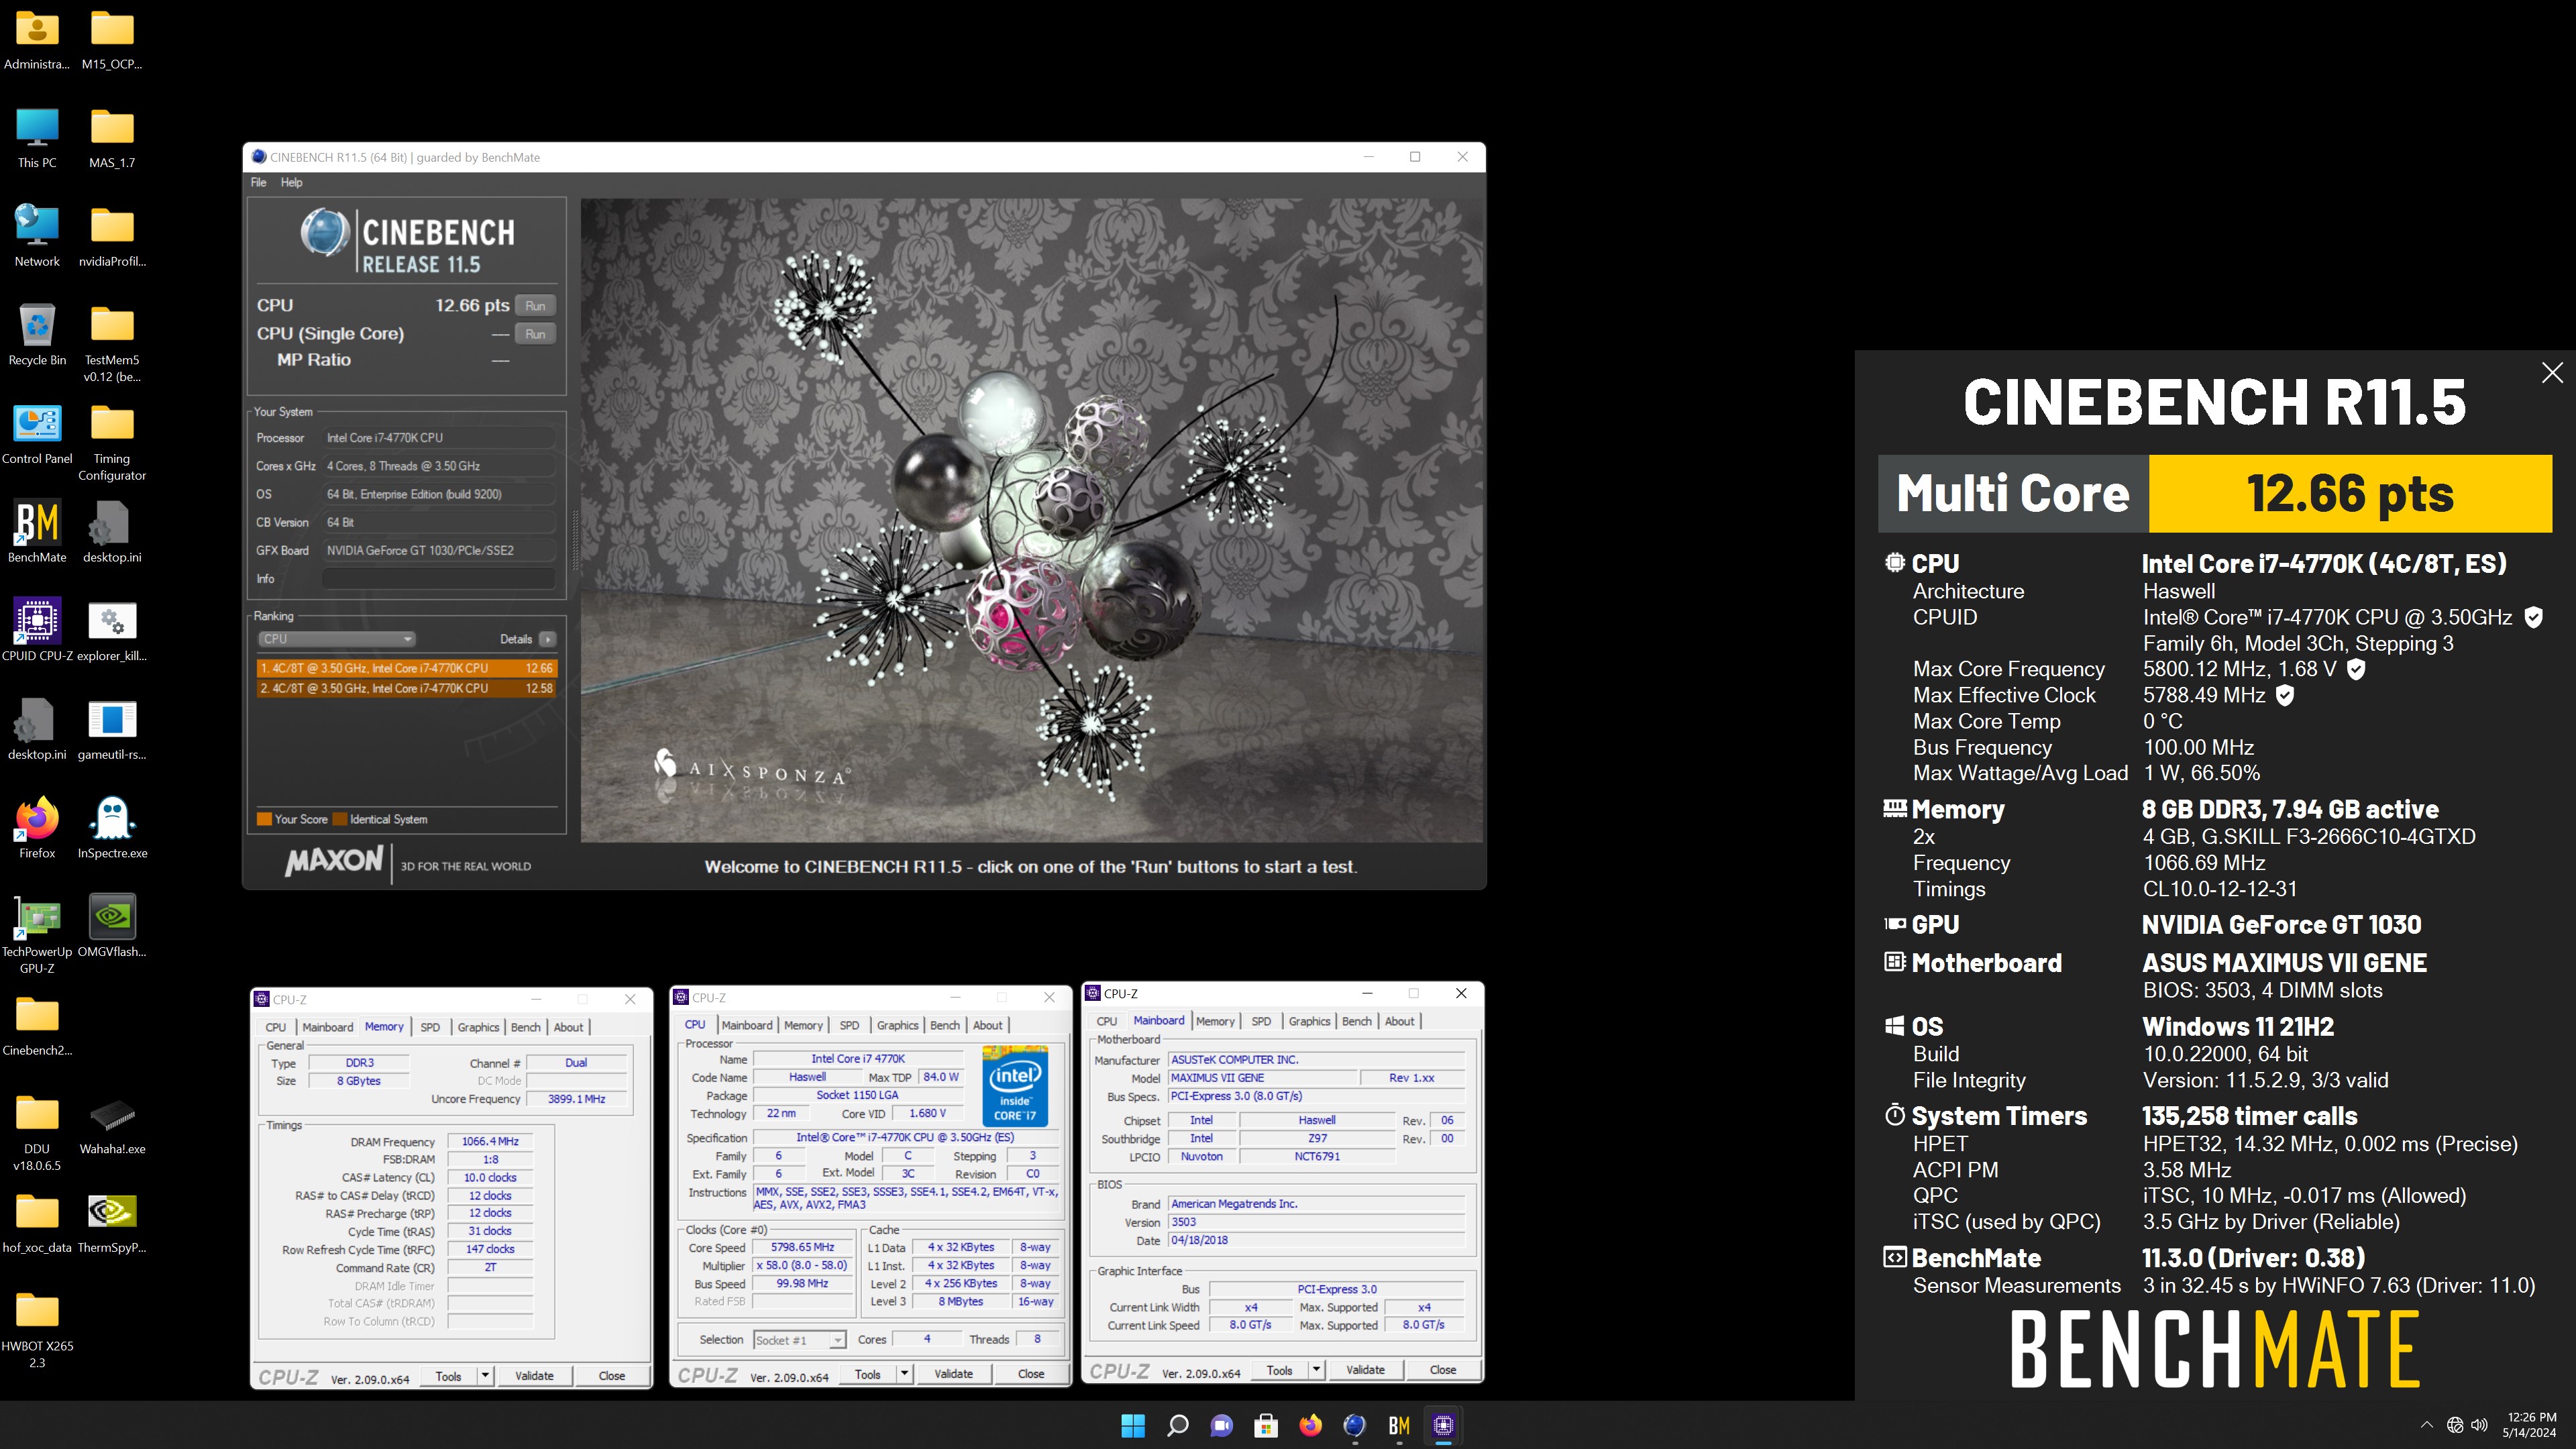Click the yellow 12.66 pts score banner
Viewport: 2576px width, 1449px height.
tap(2350, 494)
